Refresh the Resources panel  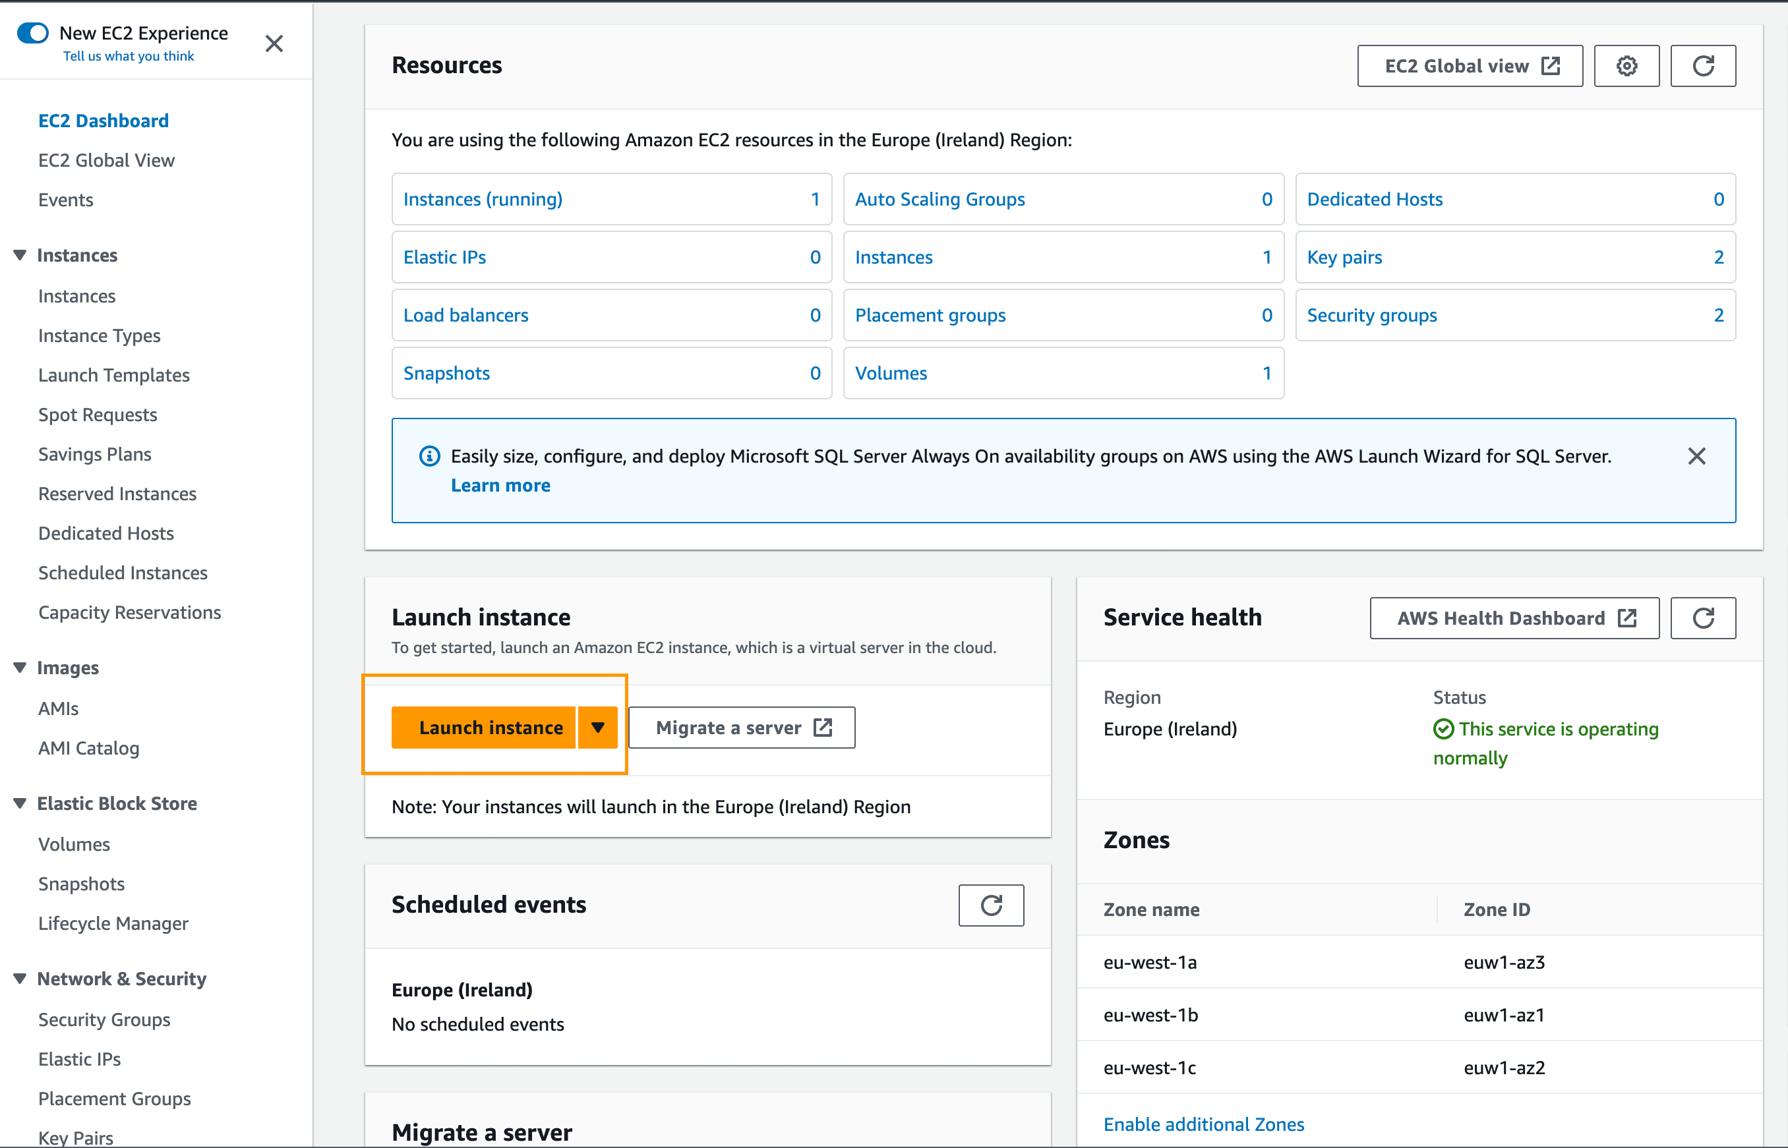pyautogui.click(x=1702, y=66)
